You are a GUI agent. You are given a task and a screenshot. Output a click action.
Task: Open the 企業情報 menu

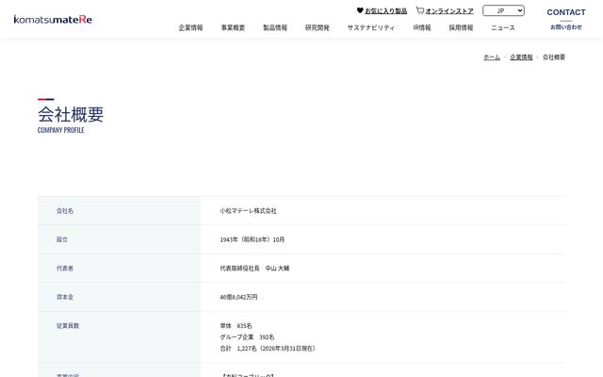pyautogui.click(x=190, y=27)
